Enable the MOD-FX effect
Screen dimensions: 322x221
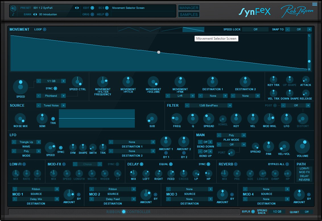coord(64,164)
